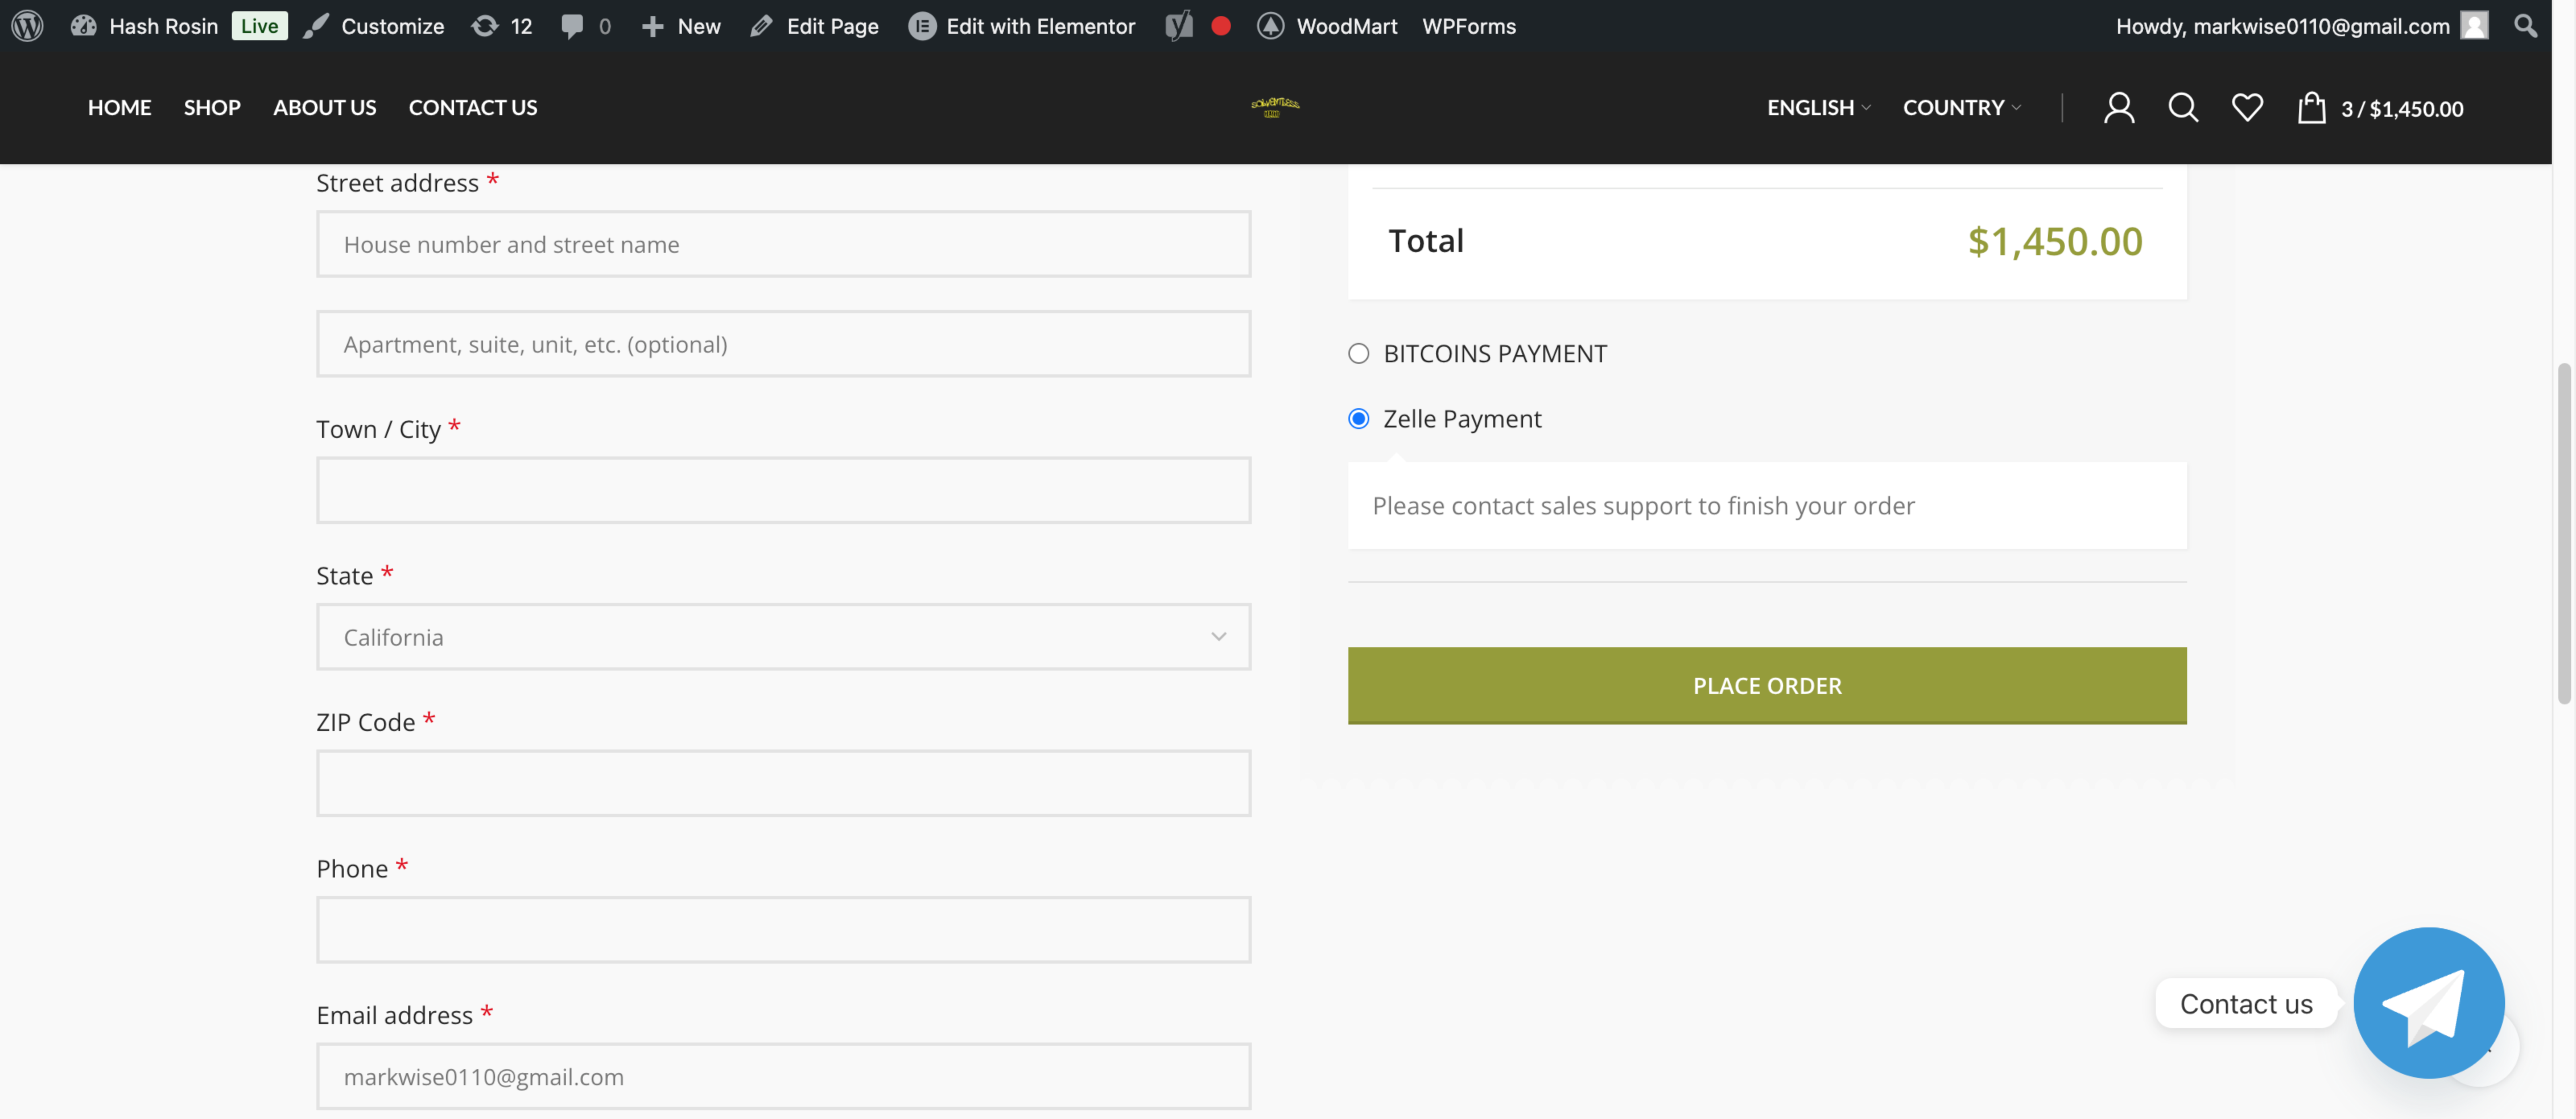Image resolution: width=2576 pixels, height=1119 pixels.
Task: Add New content from admin bar
Action: tap(681, 26)
